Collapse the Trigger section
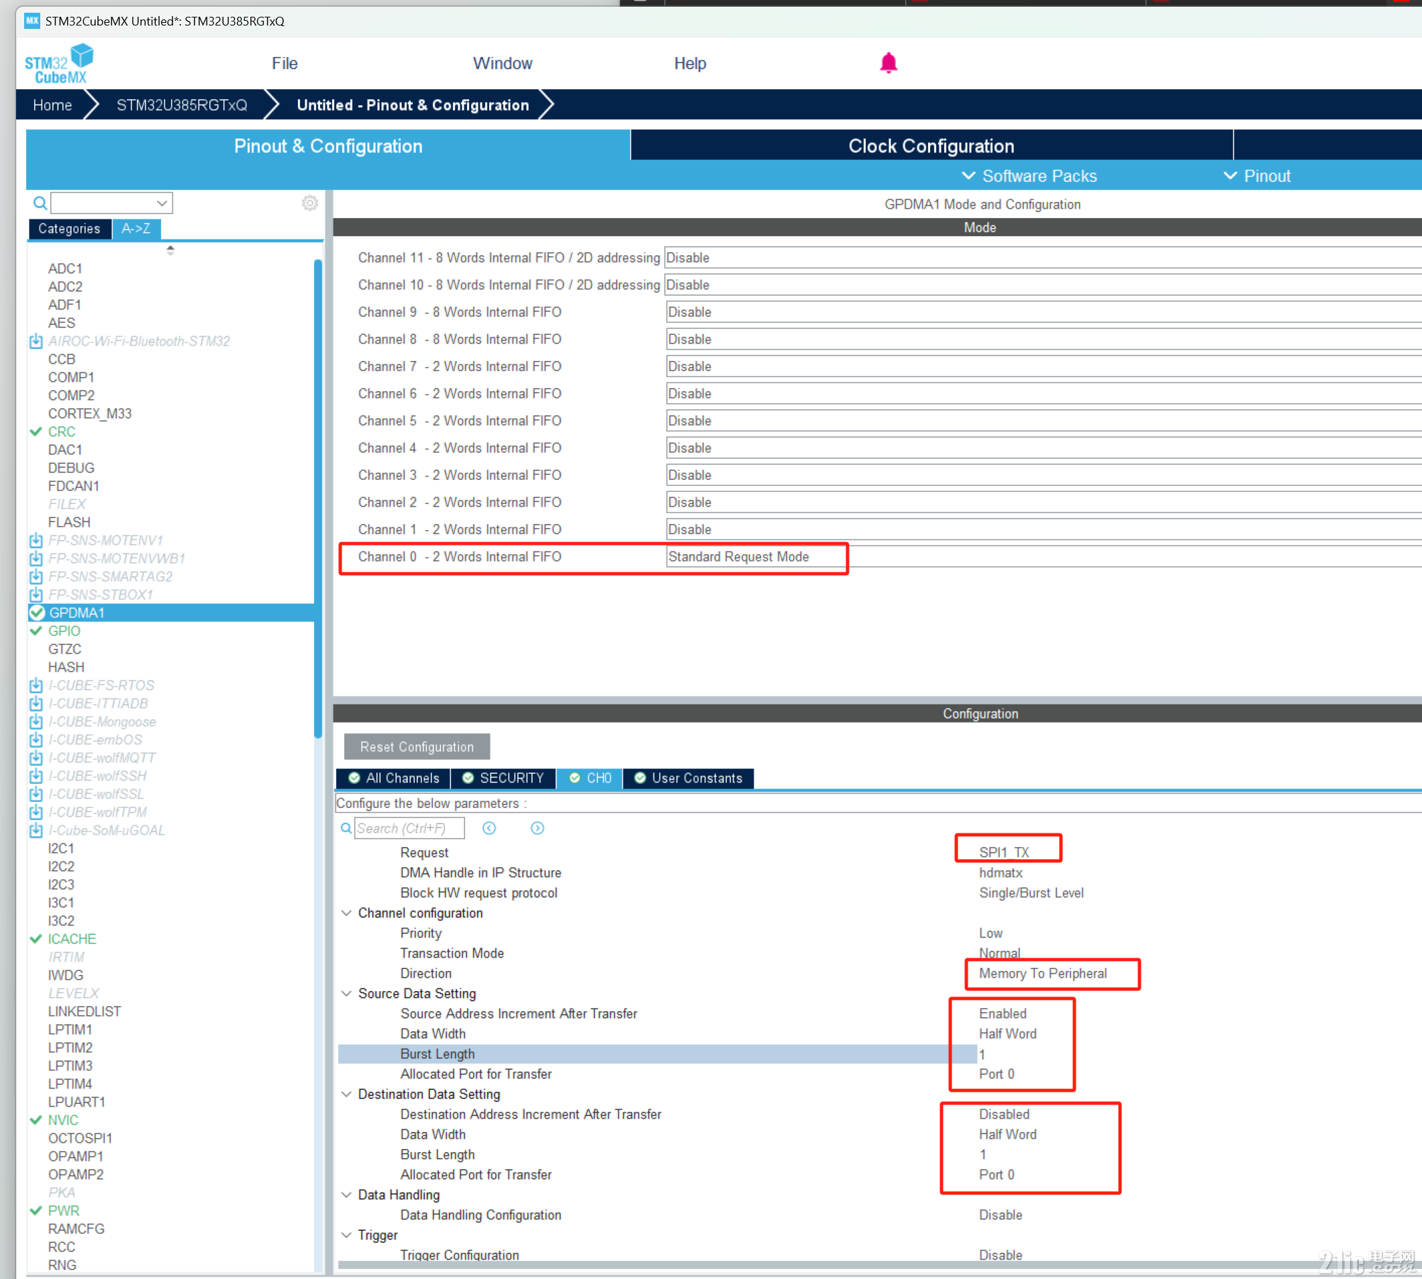The image size is (1422, 1279). point(346,1235)
